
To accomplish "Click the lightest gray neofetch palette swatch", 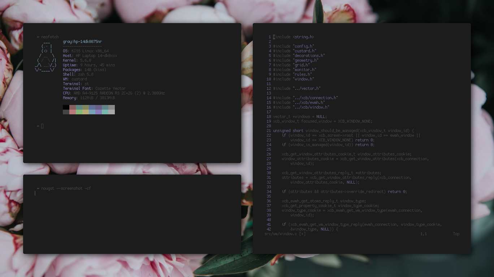I will click(x=112, y=112).
